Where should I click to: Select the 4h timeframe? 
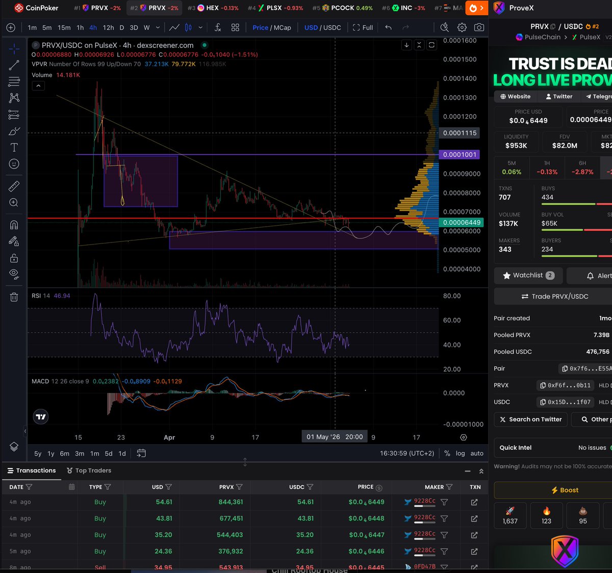(93, 28)
